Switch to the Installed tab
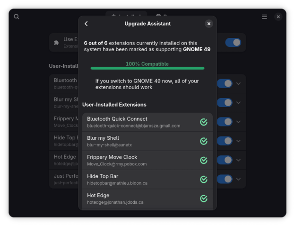Viewport: 295px width, 226px height. pyautogui.click(x=126, y=16)
